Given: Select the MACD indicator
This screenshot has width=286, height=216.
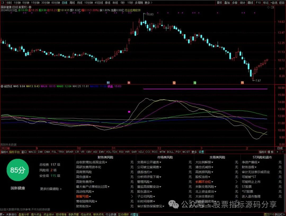Looking at the screenshot, I should point(32,152).
